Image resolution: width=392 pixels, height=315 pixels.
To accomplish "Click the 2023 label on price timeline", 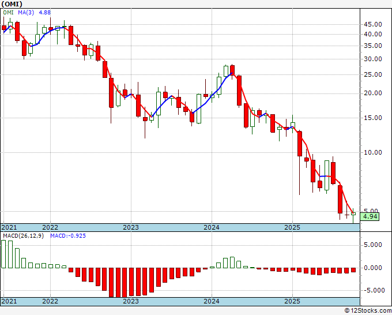I will click(x=131, y=227).
